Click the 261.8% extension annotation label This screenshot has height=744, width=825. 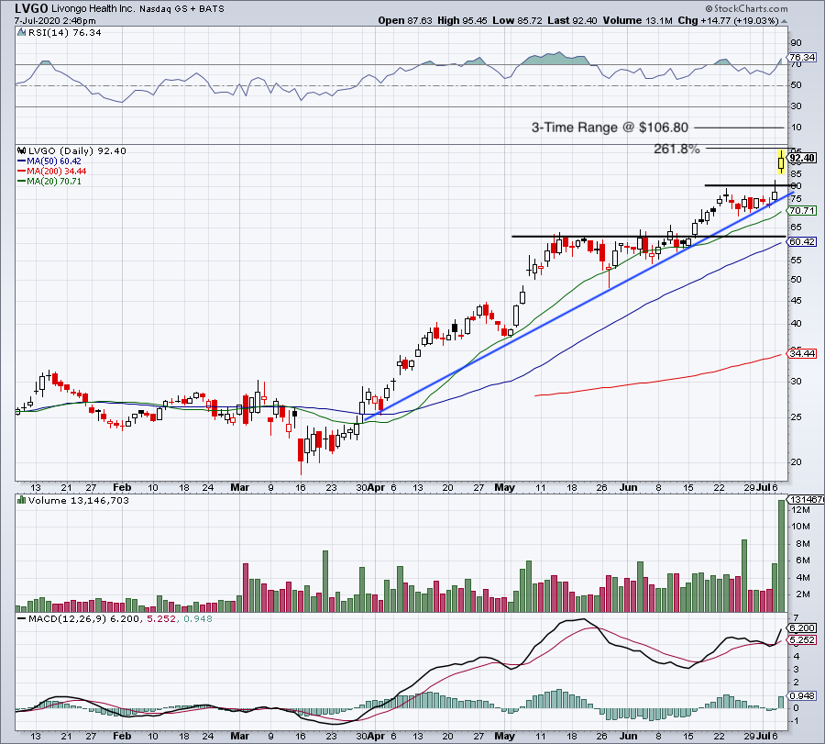click(x=676, y=149)
